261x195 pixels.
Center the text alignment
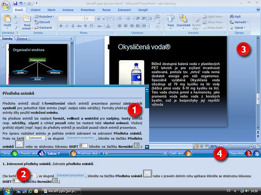pos(125,26)
